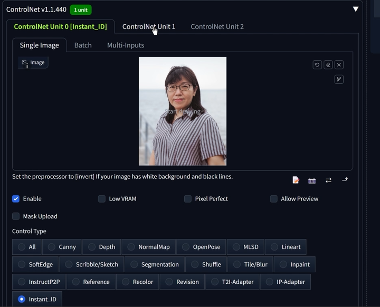Pick the Revision control type
Viewport: 380px width, 307px height.
182,282
